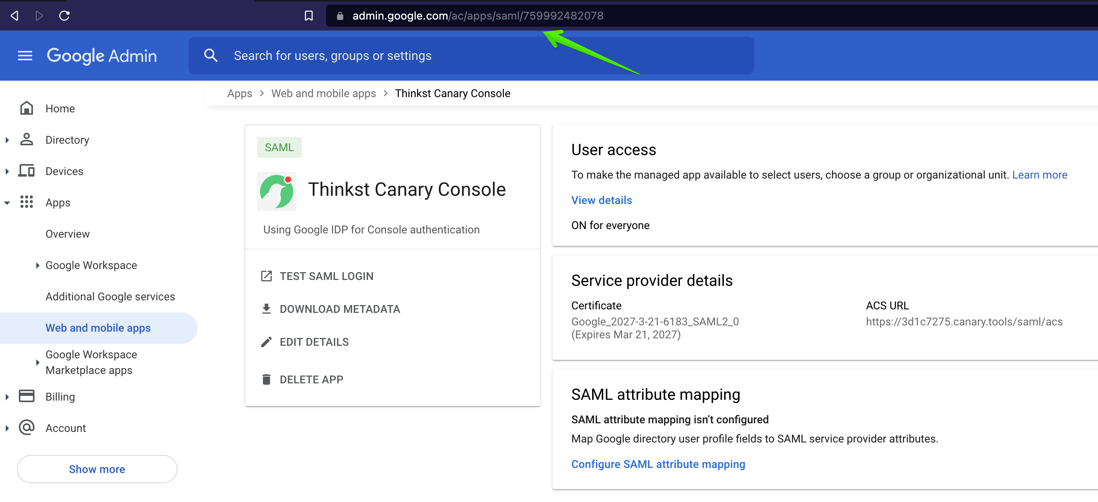This screenshot has height=502, width=1098.
Task: Click Using Google IDP description text
Action: pos(371,229)
